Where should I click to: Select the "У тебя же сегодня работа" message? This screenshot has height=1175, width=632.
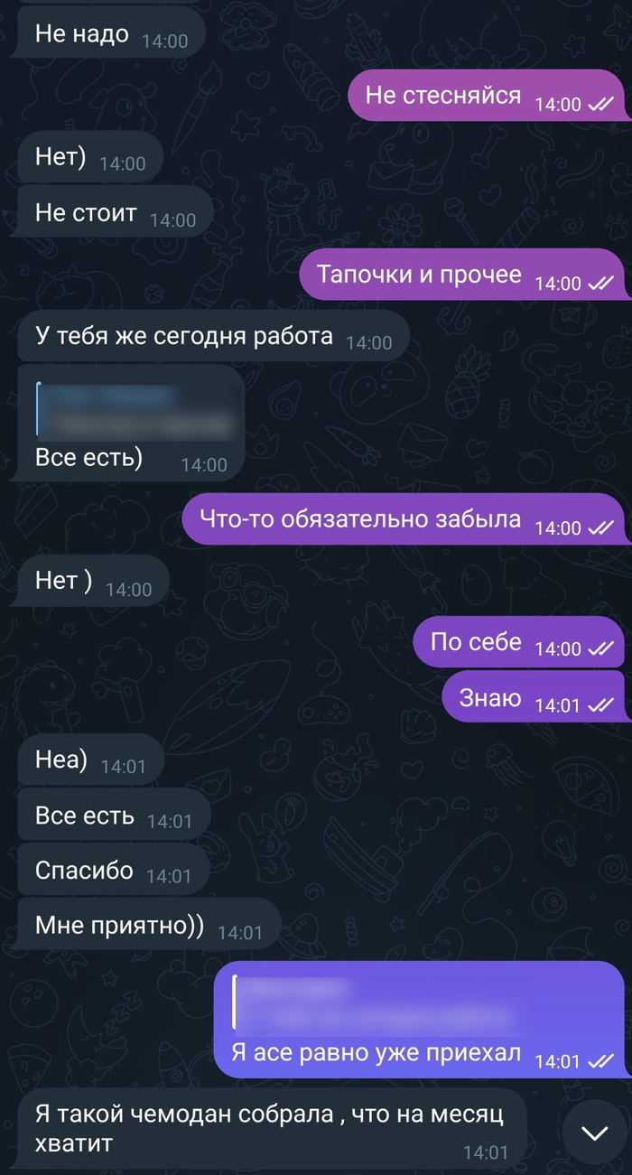pyautogui.click(x=213, y=338)
